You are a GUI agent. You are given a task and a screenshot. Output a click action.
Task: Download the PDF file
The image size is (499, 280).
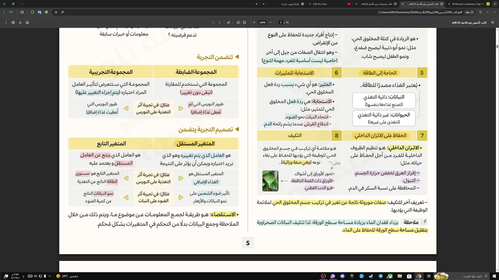pos(20,22)
